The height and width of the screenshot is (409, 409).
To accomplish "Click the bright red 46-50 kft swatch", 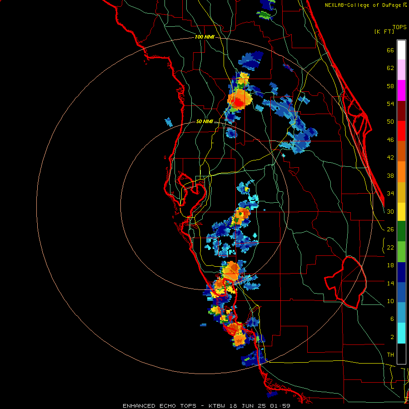I will [401, 131].
